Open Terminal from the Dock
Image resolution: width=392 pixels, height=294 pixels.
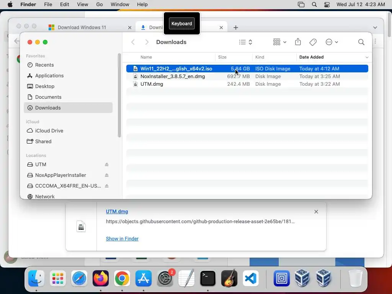click(x=208, y=278)
